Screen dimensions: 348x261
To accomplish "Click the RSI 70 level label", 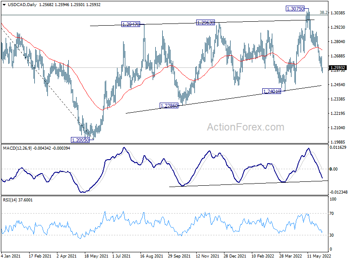I will pyautogui.click(x=331, y=214).
